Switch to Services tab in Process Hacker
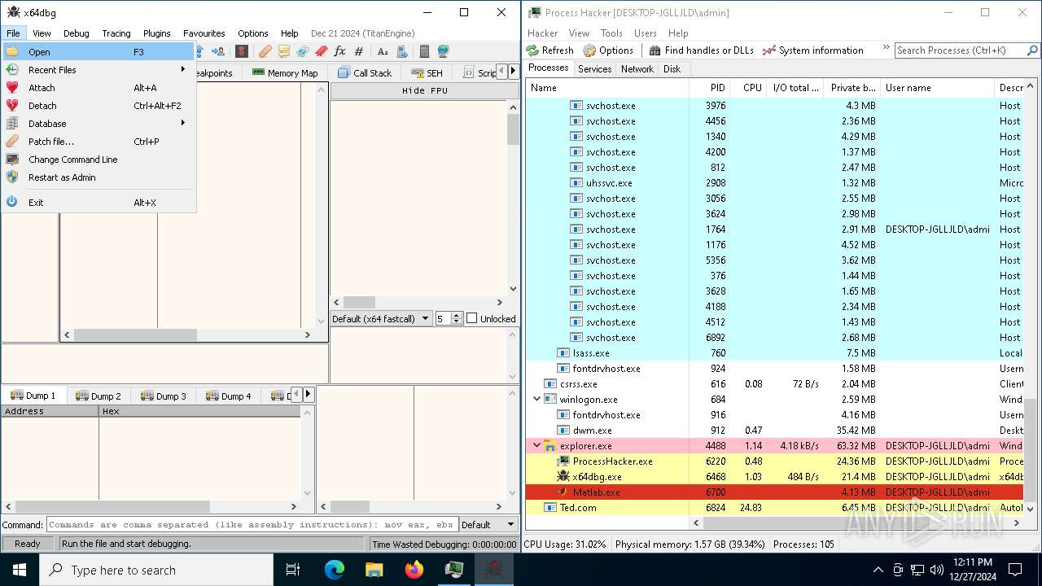The height and width of the screenshot is (586, 1042). pos(594,69)
